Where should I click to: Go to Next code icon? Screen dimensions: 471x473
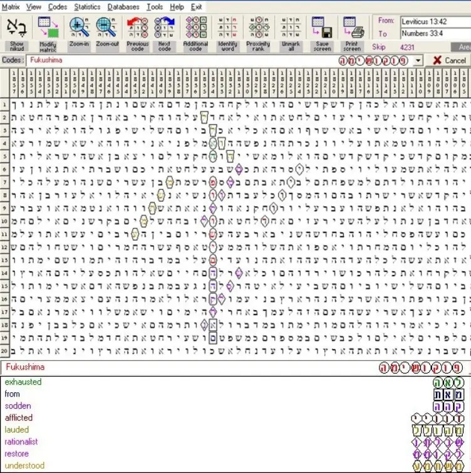pyautogui.click(x=164, y=27)
